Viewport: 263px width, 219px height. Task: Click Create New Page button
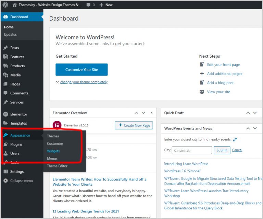coord(134,125)
